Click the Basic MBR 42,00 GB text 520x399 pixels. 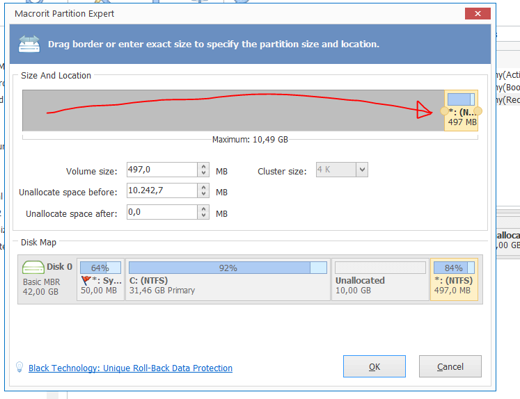coord(42,287)
